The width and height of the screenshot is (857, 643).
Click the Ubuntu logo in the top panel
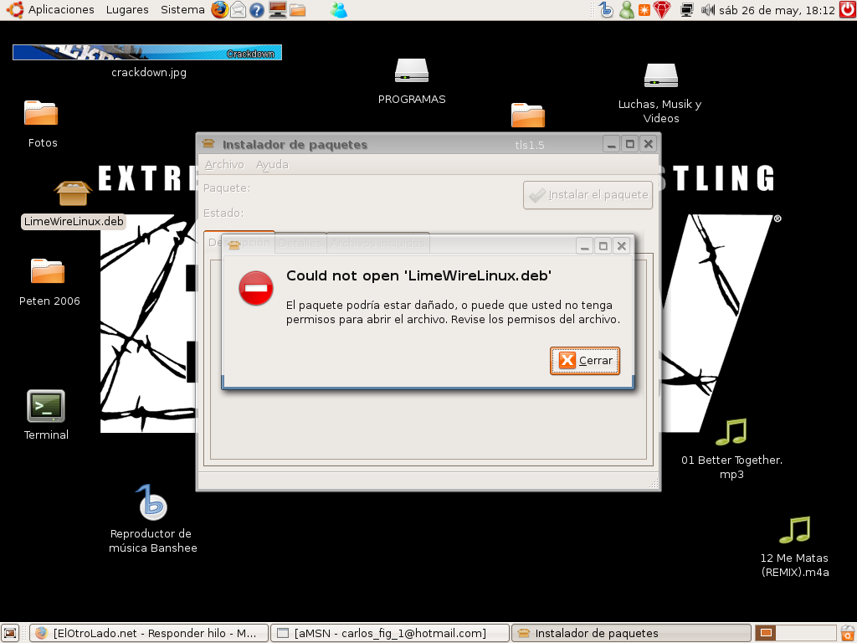tap(14, 10)
